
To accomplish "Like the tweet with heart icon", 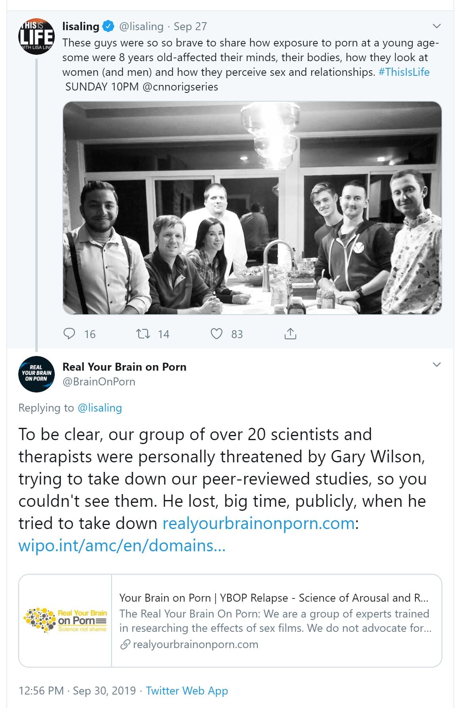I will [x=216, y=334].
